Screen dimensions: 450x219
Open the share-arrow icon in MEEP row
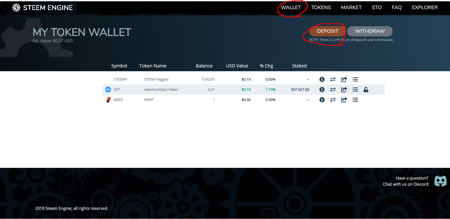pos(344,100)
